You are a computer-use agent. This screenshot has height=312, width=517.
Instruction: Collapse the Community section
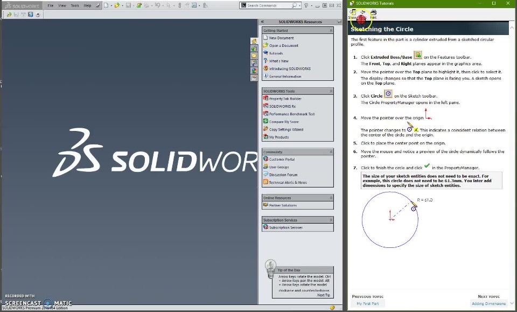(331, 152)
